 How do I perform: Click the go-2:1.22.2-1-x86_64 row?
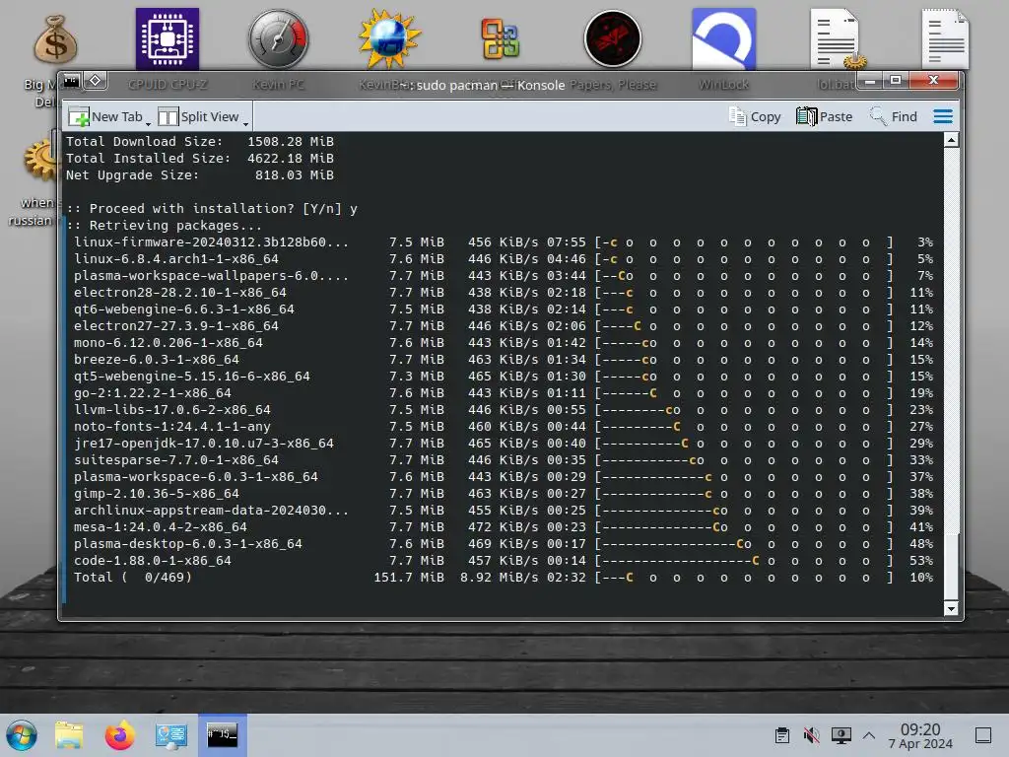pos(504,392)
